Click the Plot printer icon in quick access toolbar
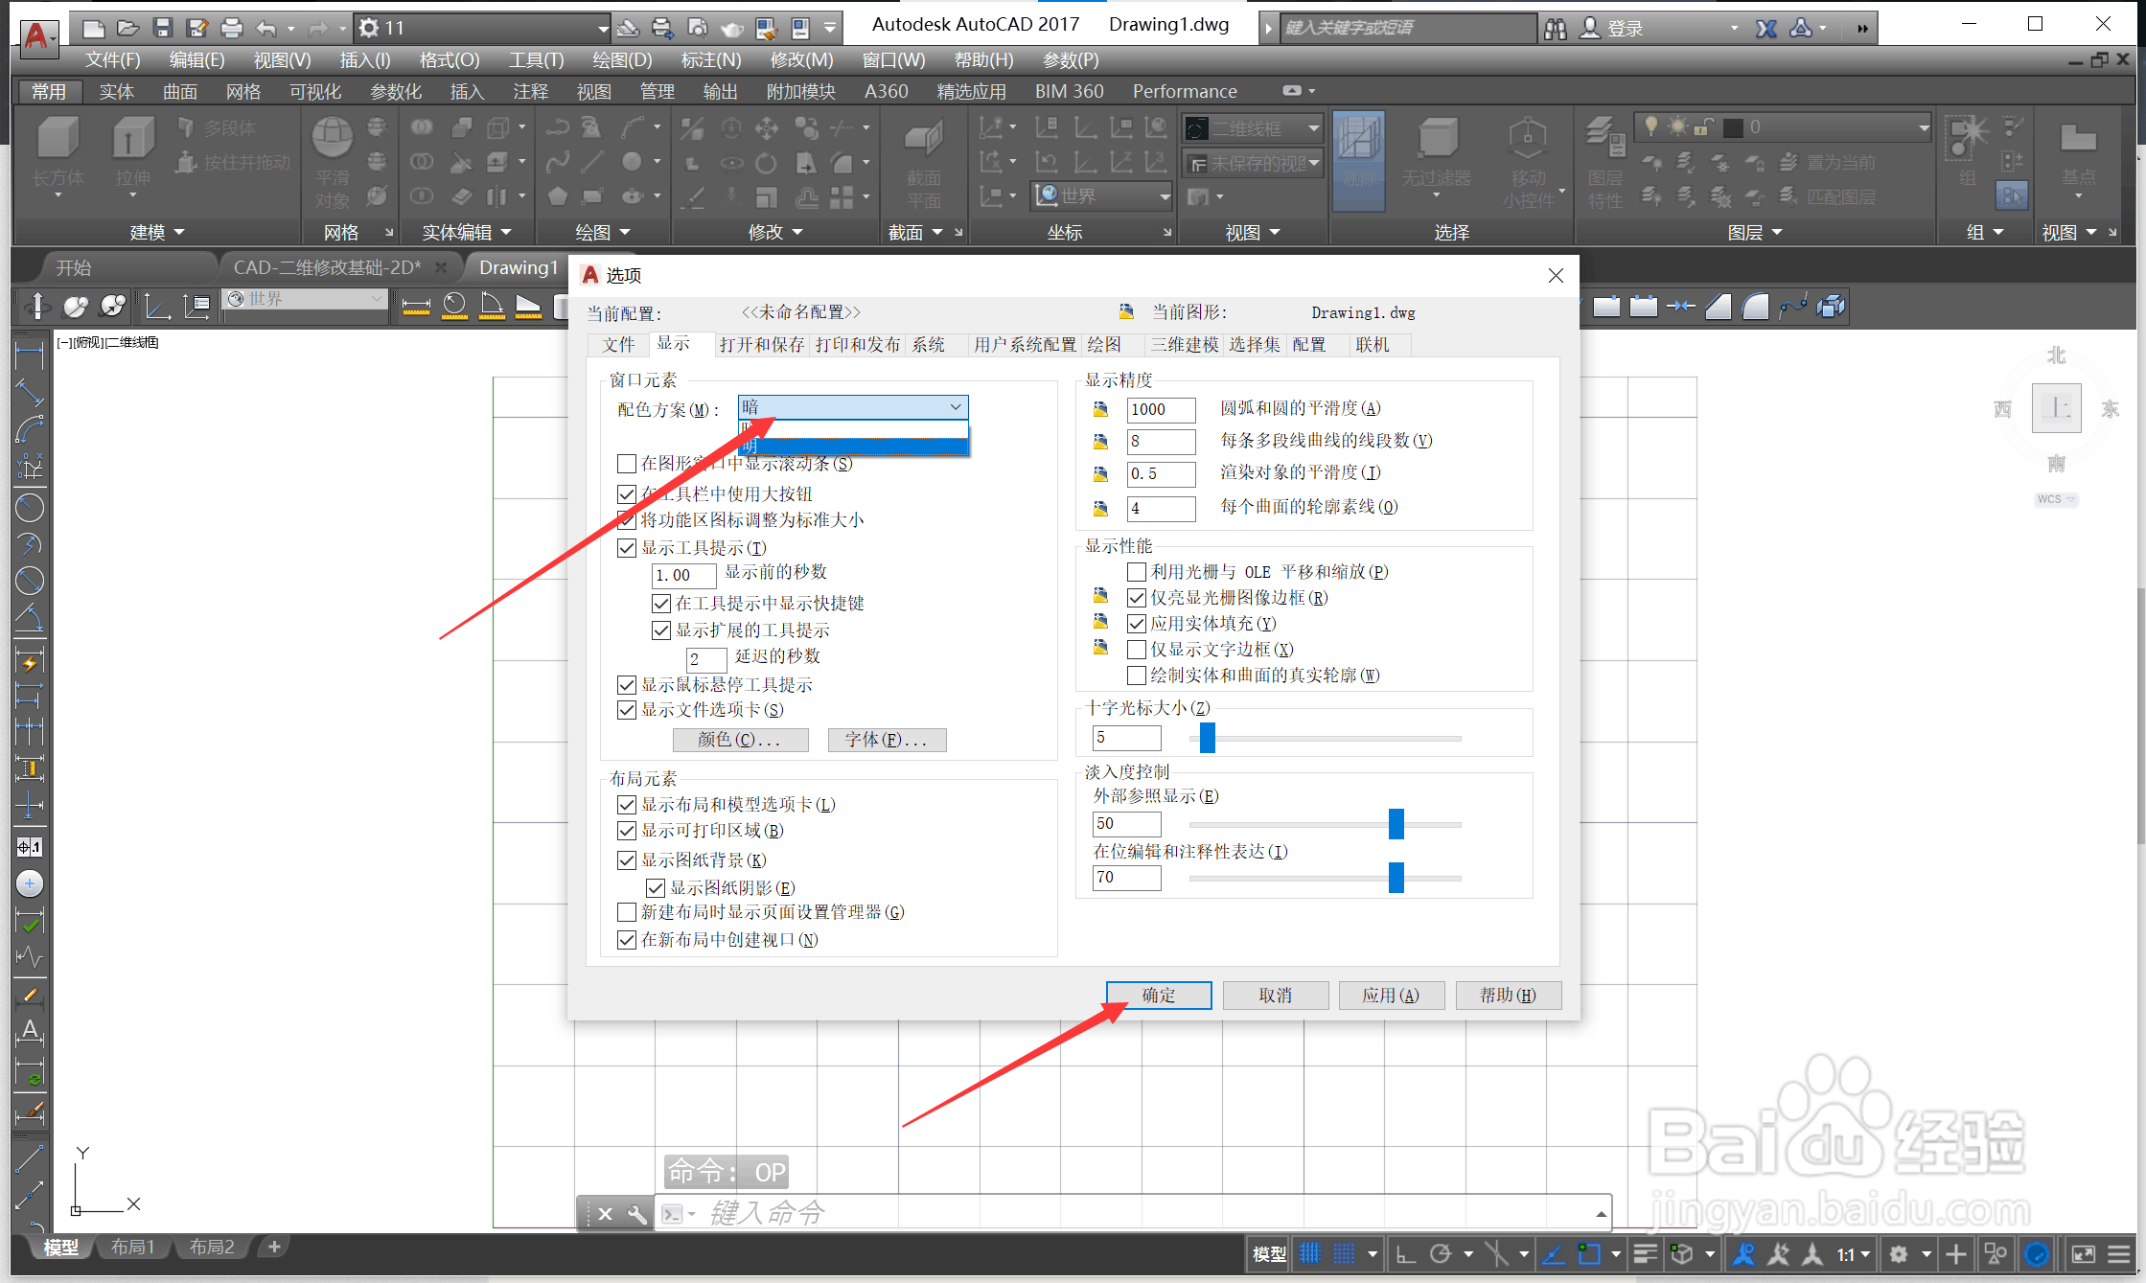This screenshot has height=1283, width=2146. (x=231, y=28)
